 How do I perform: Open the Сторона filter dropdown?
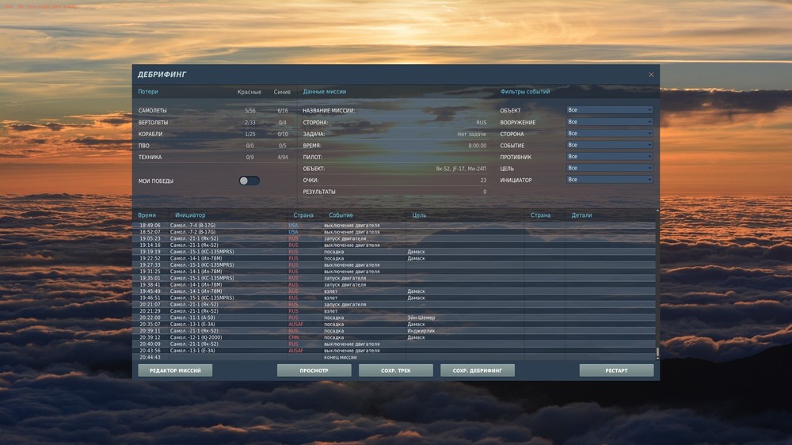coord(609,133)
